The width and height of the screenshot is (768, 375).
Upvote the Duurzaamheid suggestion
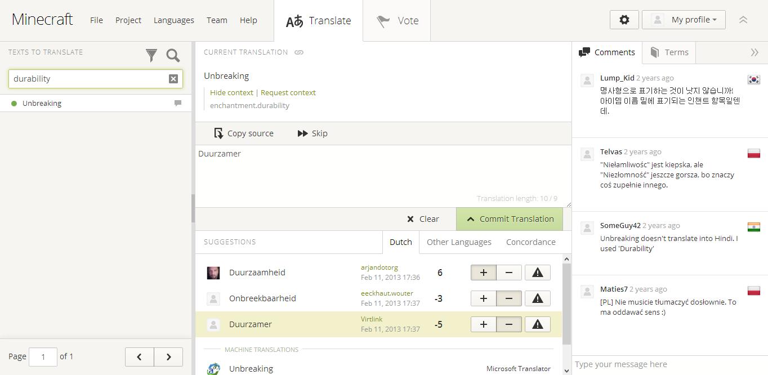pyautogui.click(x=483, y=273)
